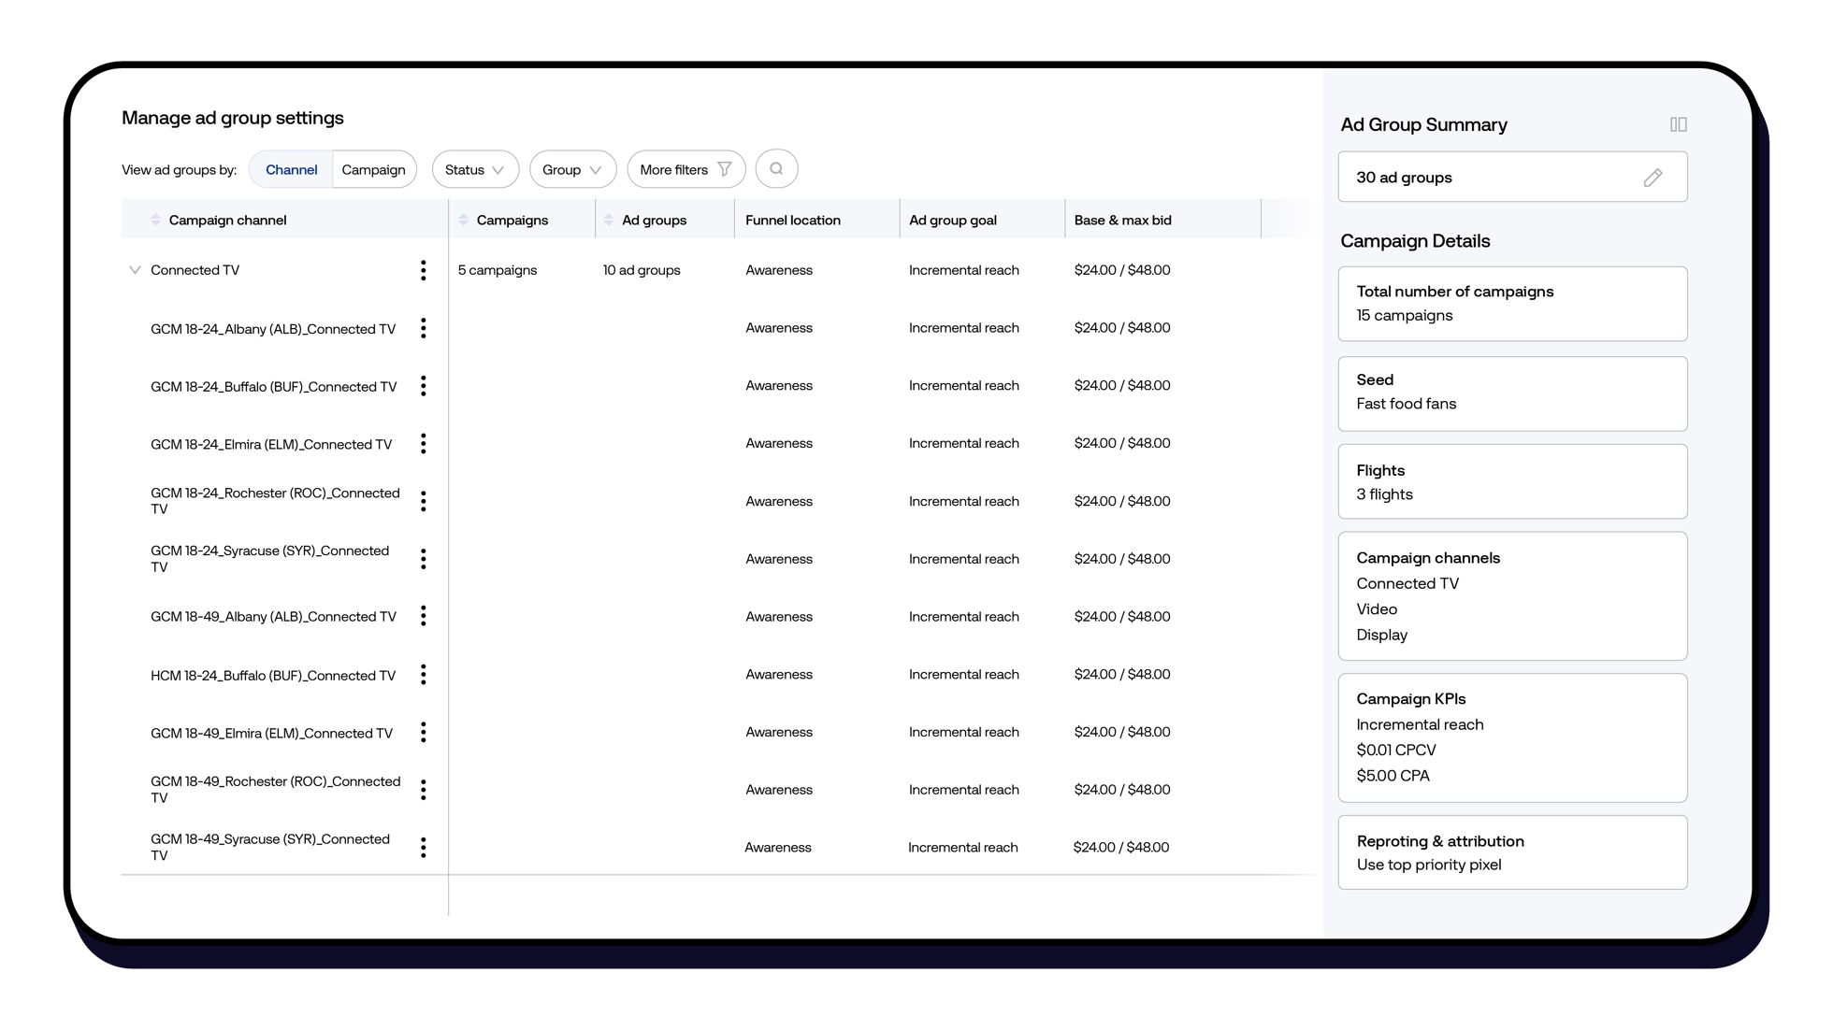Click the Campaign KPIs card
The height and width of the screenshot is (1030, 1833).
coord(1512,737)
